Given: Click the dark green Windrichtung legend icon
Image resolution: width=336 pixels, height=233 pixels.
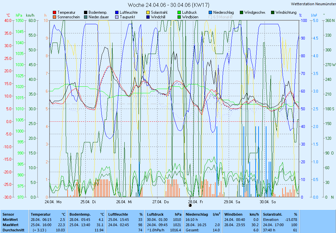Looking at the screenshot, I should (273, 12).
